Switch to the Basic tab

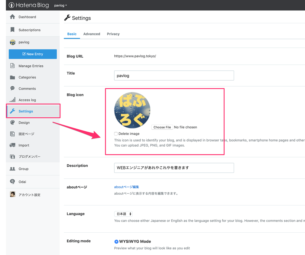pos(72,34)
